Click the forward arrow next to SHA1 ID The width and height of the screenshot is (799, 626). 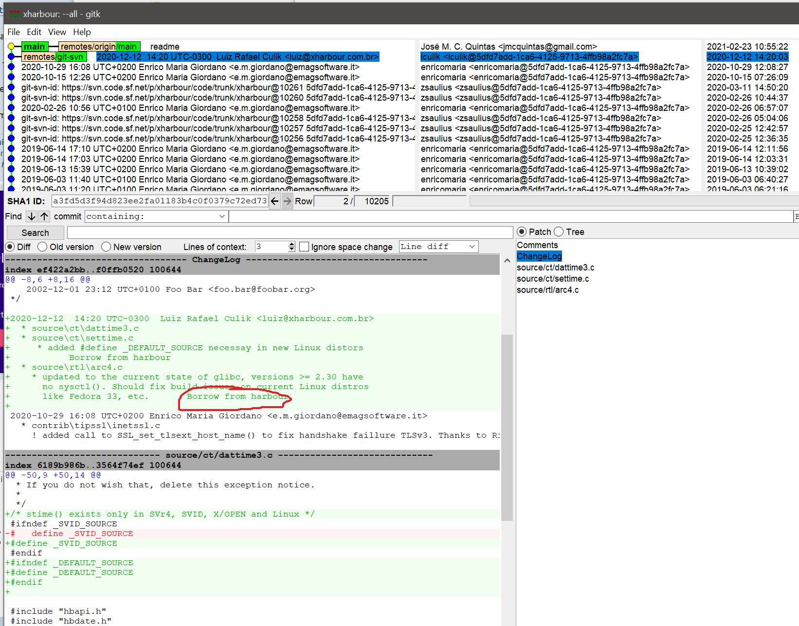[x=288, y=201]
